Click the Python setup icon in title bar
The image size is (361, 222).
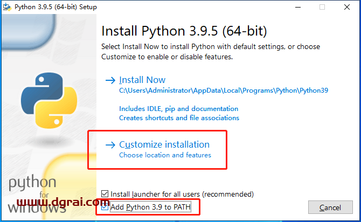click(8, 7)
